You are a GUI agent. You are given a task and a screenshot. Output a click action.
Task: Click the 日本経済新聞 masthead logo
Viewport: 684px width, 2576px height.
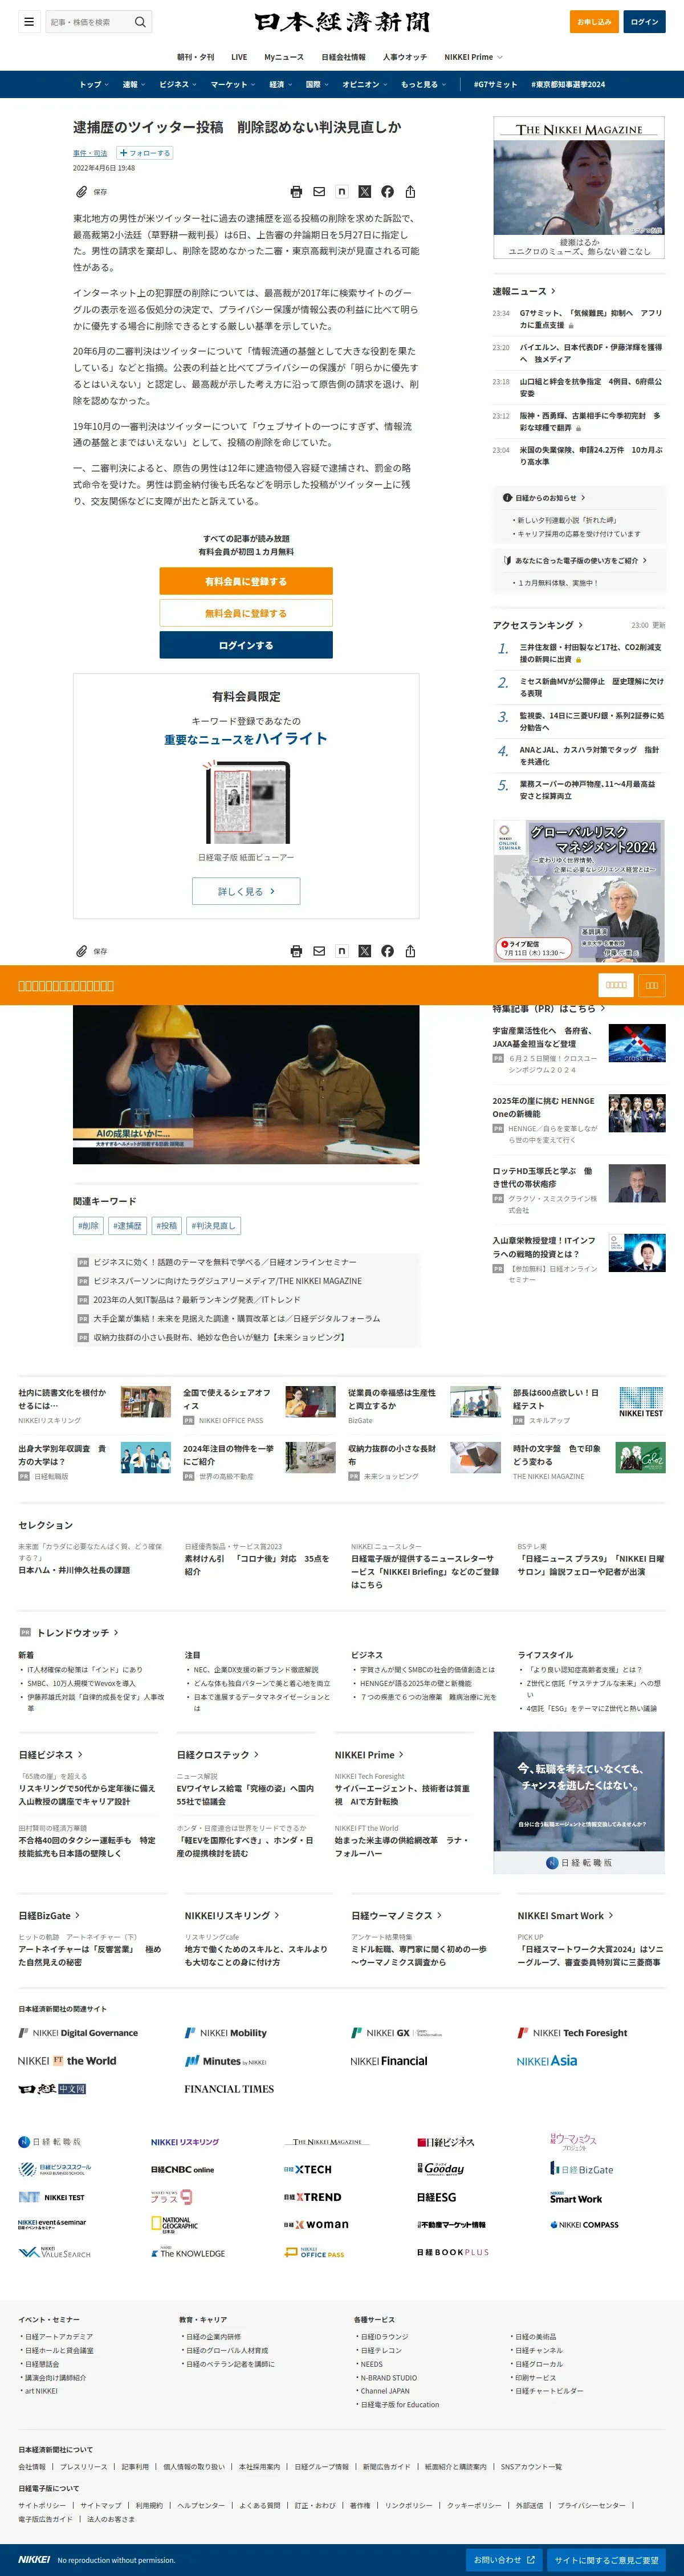[x=342, y=22]
